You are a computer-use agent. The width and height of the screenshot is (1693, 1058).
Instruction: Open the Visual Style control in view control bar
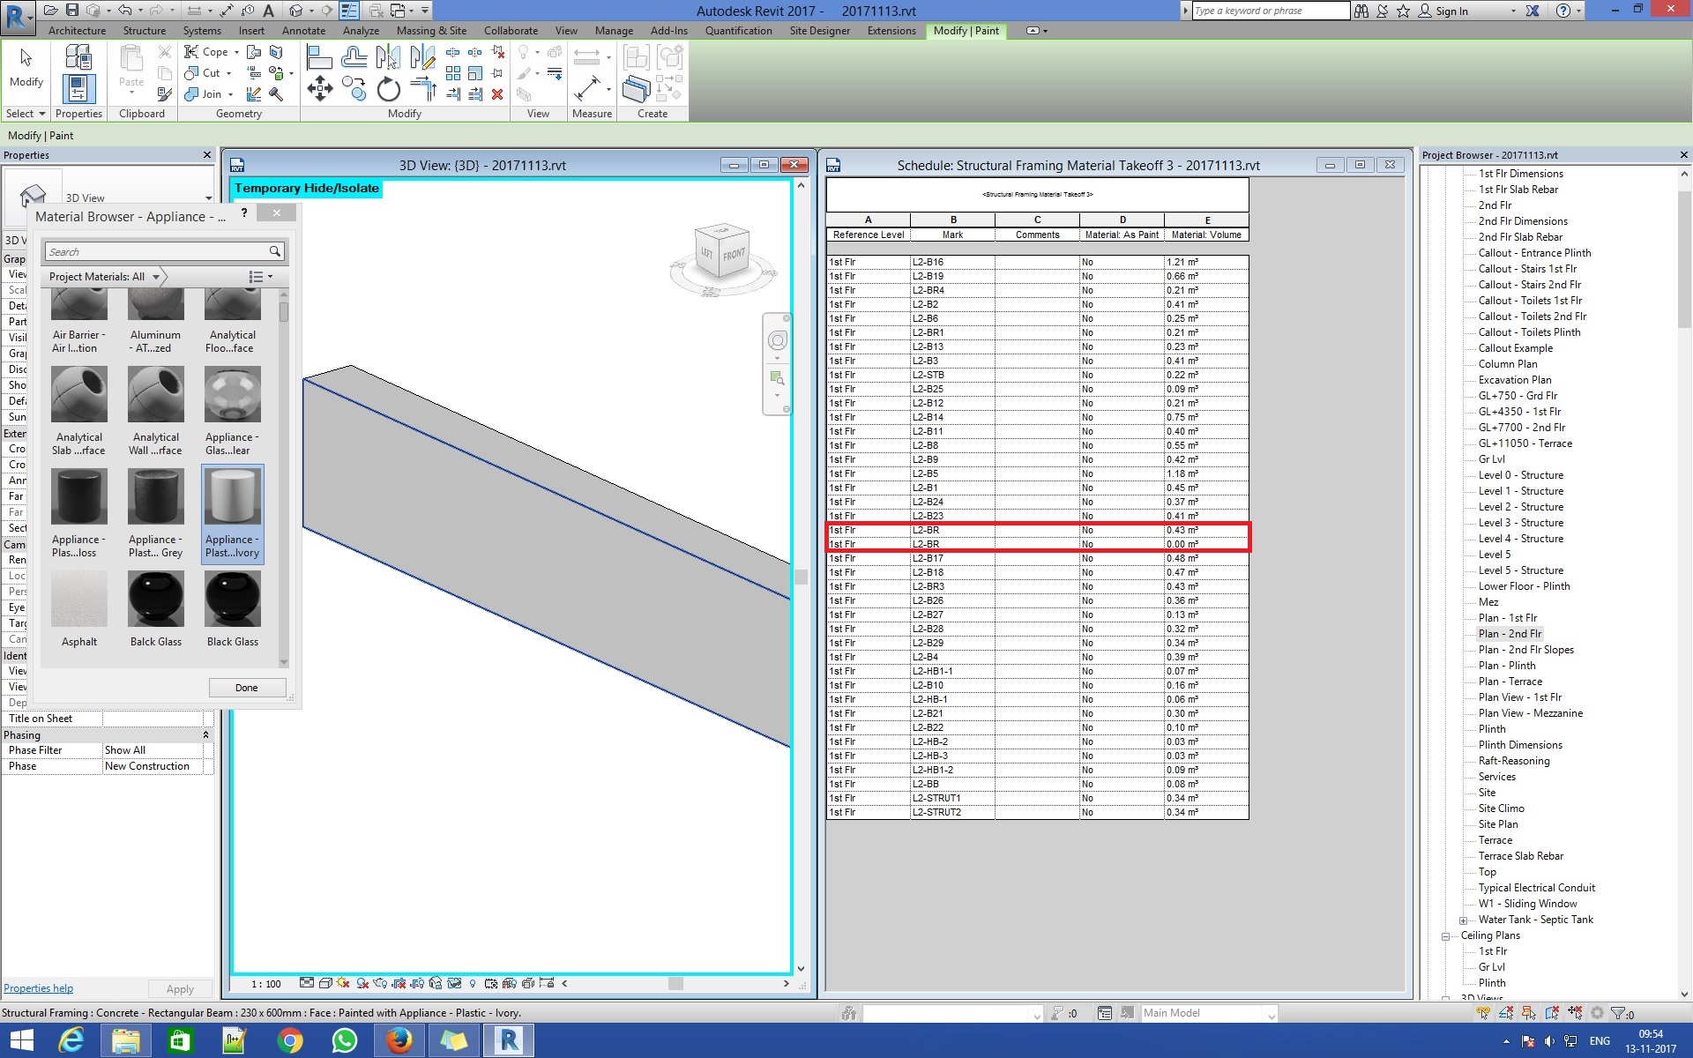click(324, 983)
